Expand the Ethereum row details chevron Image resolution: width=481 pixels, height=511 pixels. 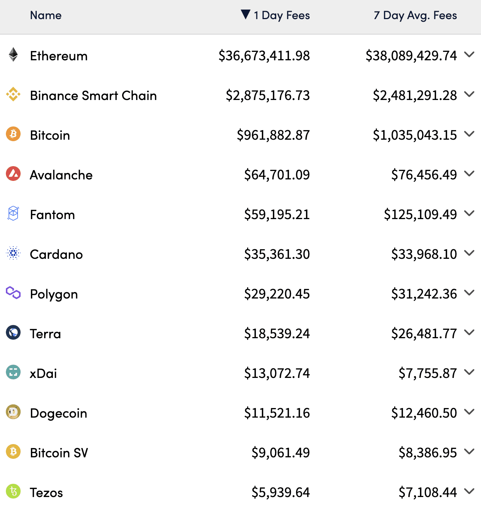[469, 54]
